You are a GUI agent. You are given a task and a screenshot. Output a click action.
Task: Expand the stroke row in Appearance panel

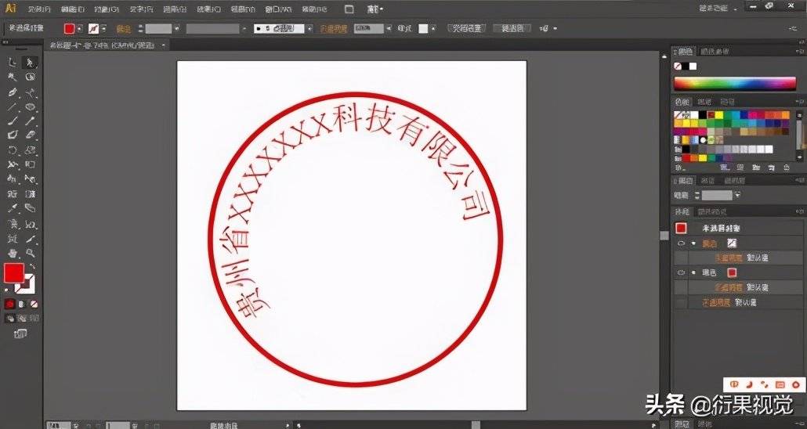[x=693, y=243]
